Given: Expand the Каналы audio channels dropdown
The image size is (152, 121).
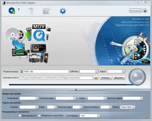Looking at the screenshot, I should (x=29, y=107).
